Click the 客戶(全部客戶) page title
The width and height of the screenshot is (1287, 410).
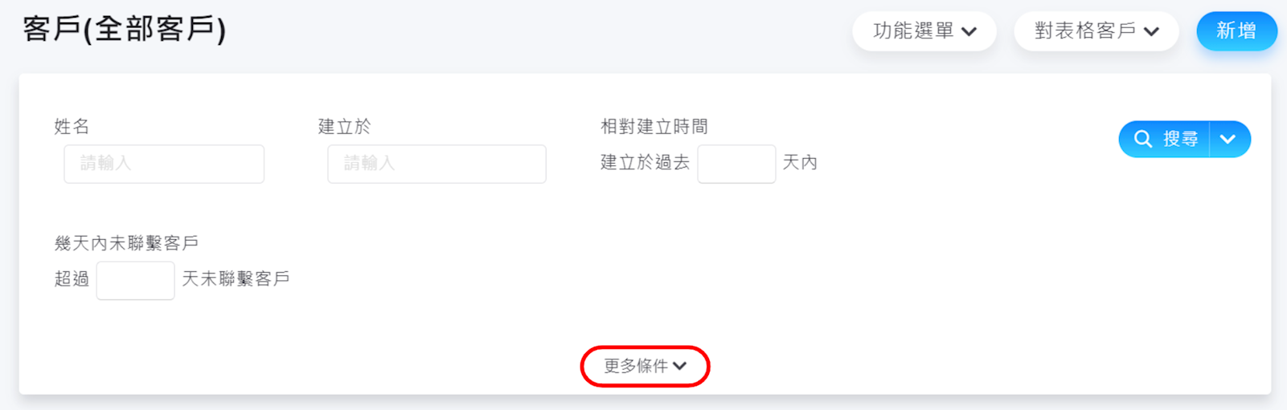pyautogui.click(x=125, y=30)
